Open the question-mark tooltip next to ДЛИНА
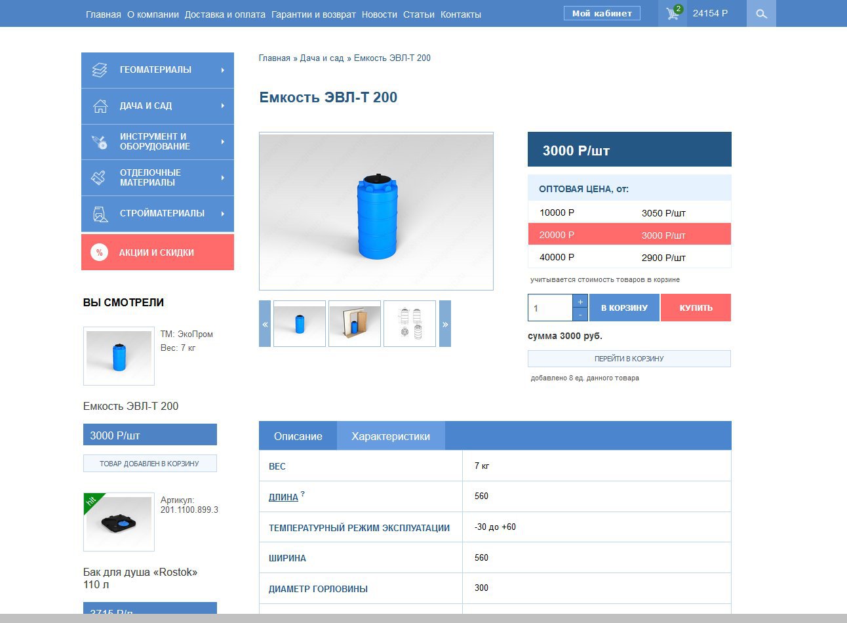Viewport: 847px width, 623px height. pyautogui.click(x=303, y=493)
